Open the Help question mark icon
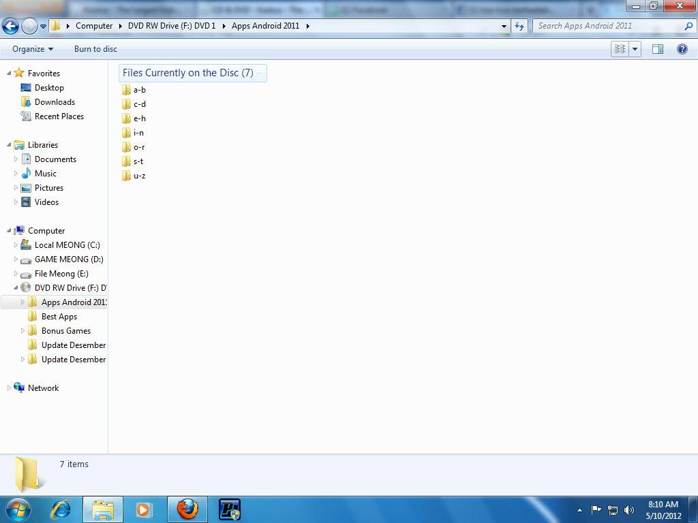Viewport: 698px width, 523px height. click(682, 49)
